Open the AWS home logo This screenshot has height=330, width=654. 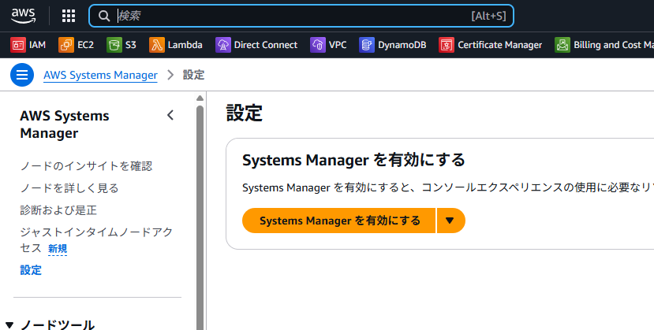24,16
